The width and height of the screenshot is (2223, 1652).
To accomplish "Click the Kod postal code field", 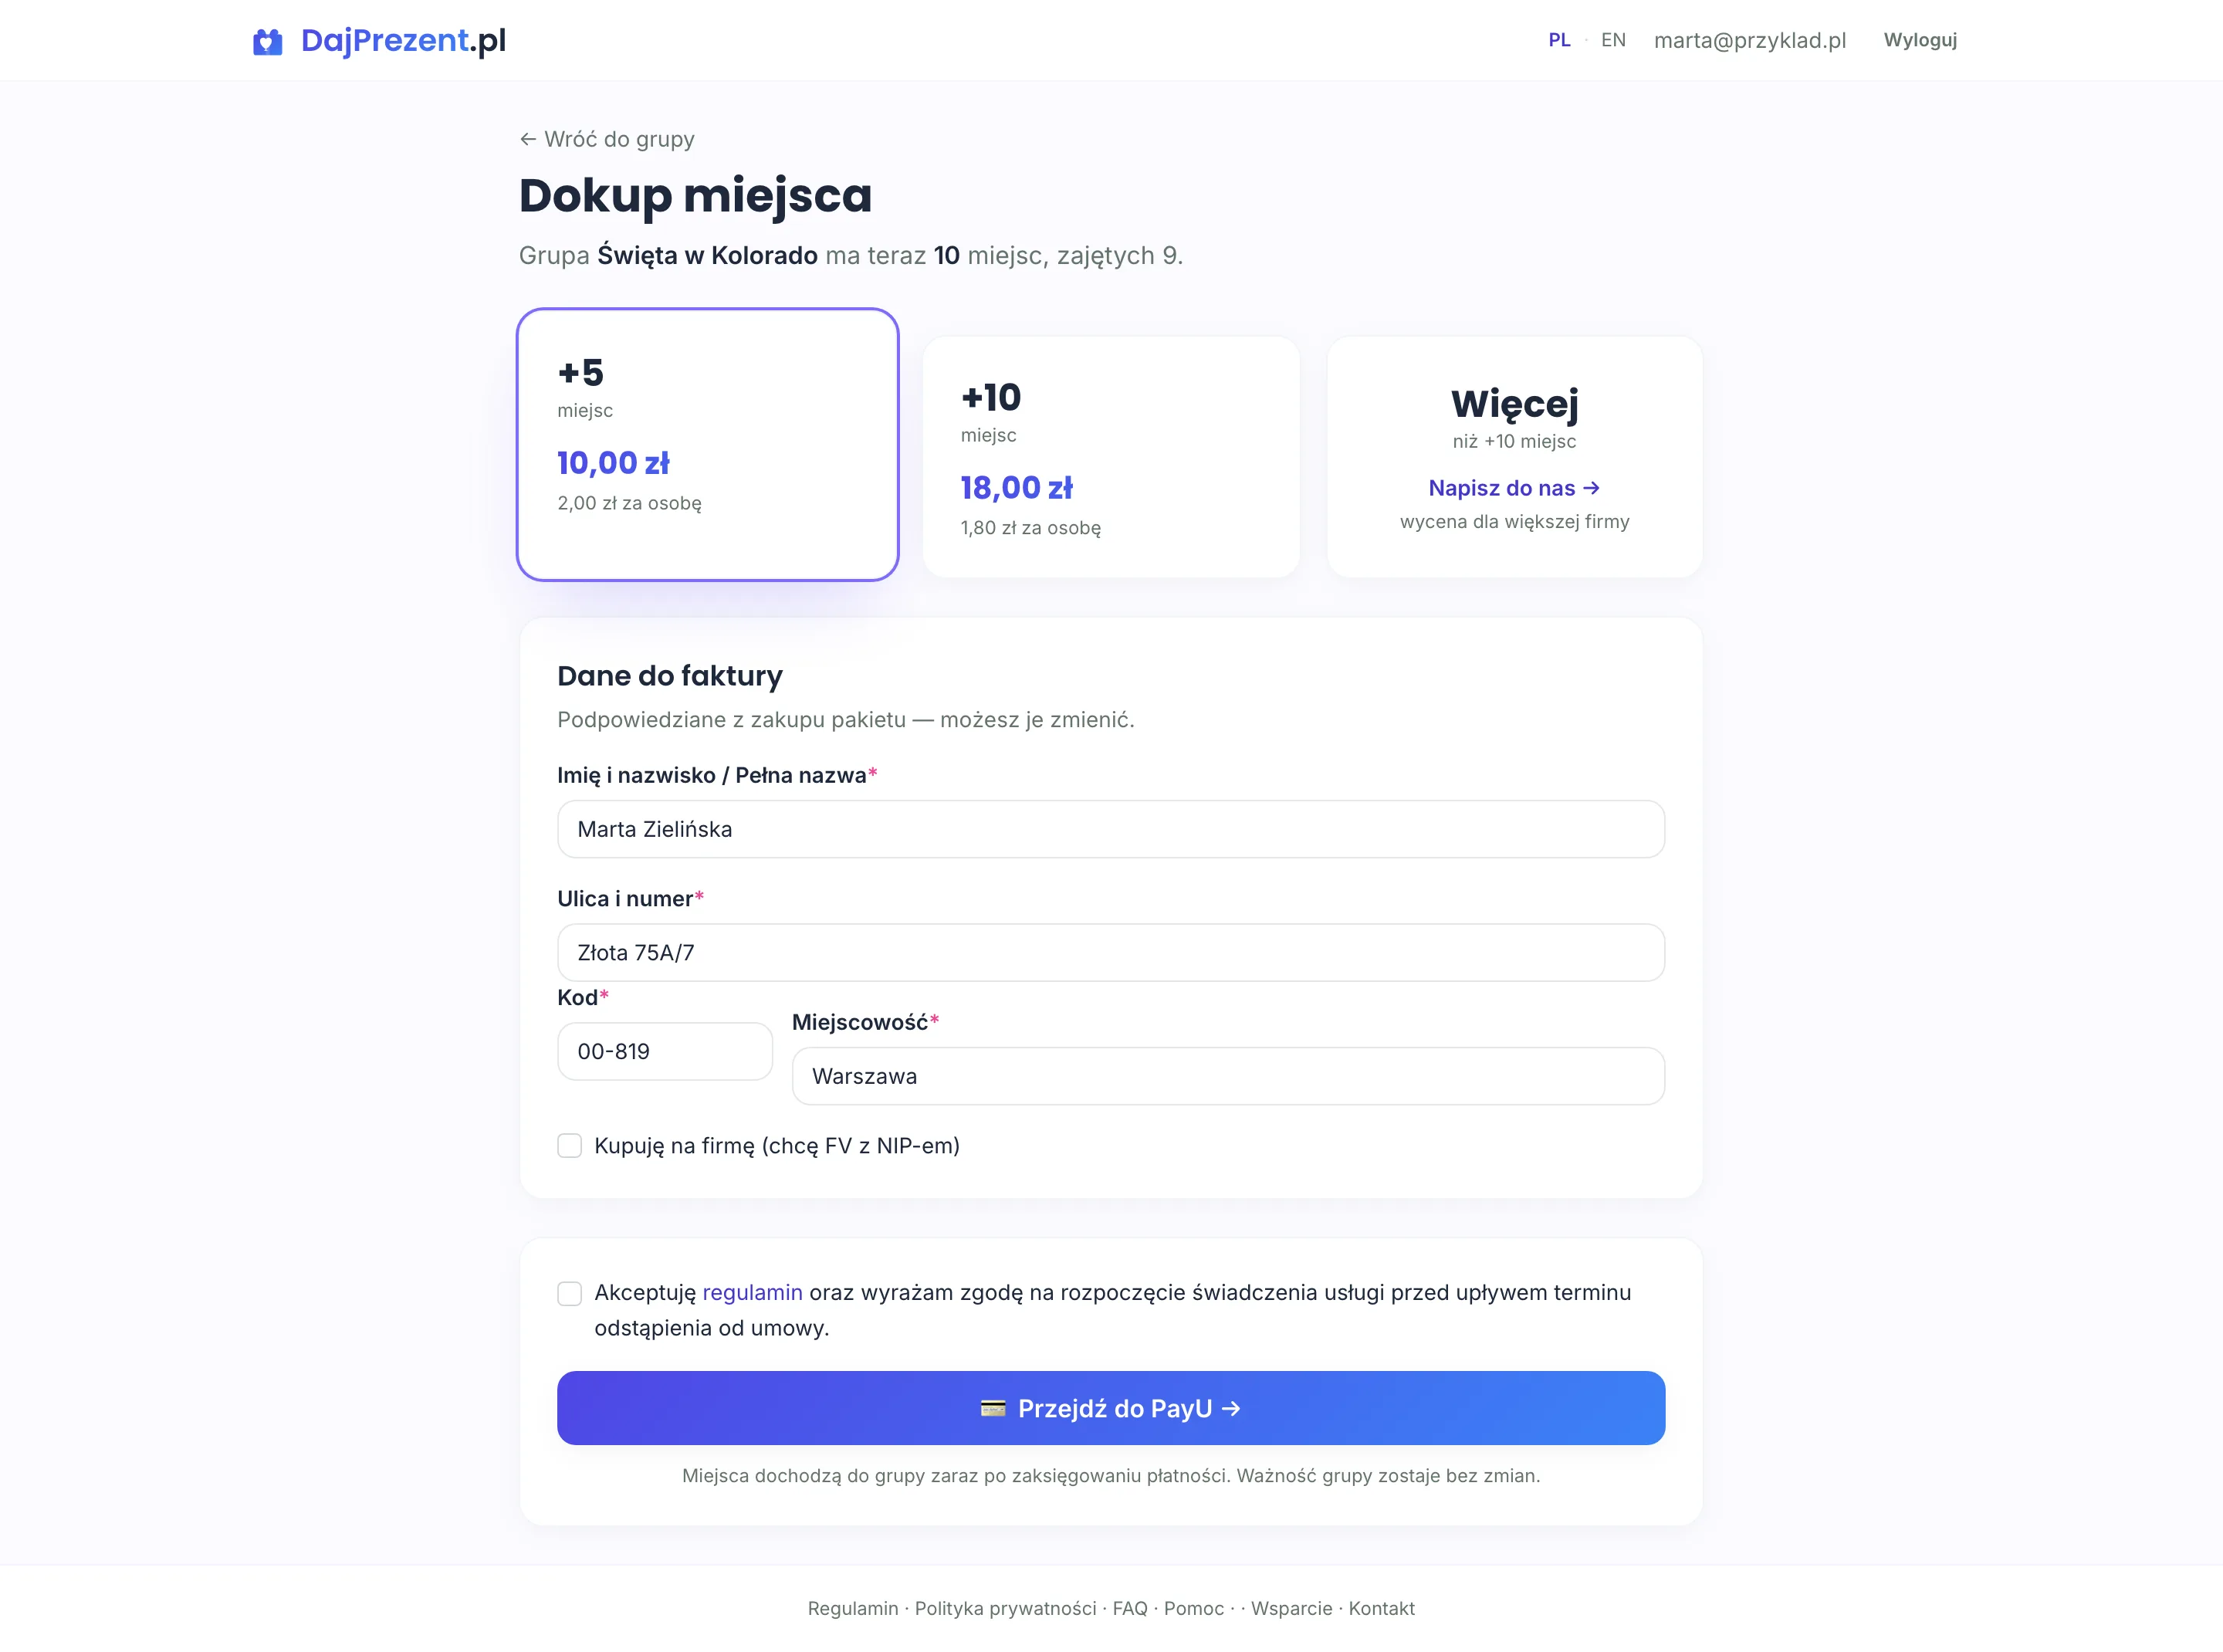I will click(665, 1052).
